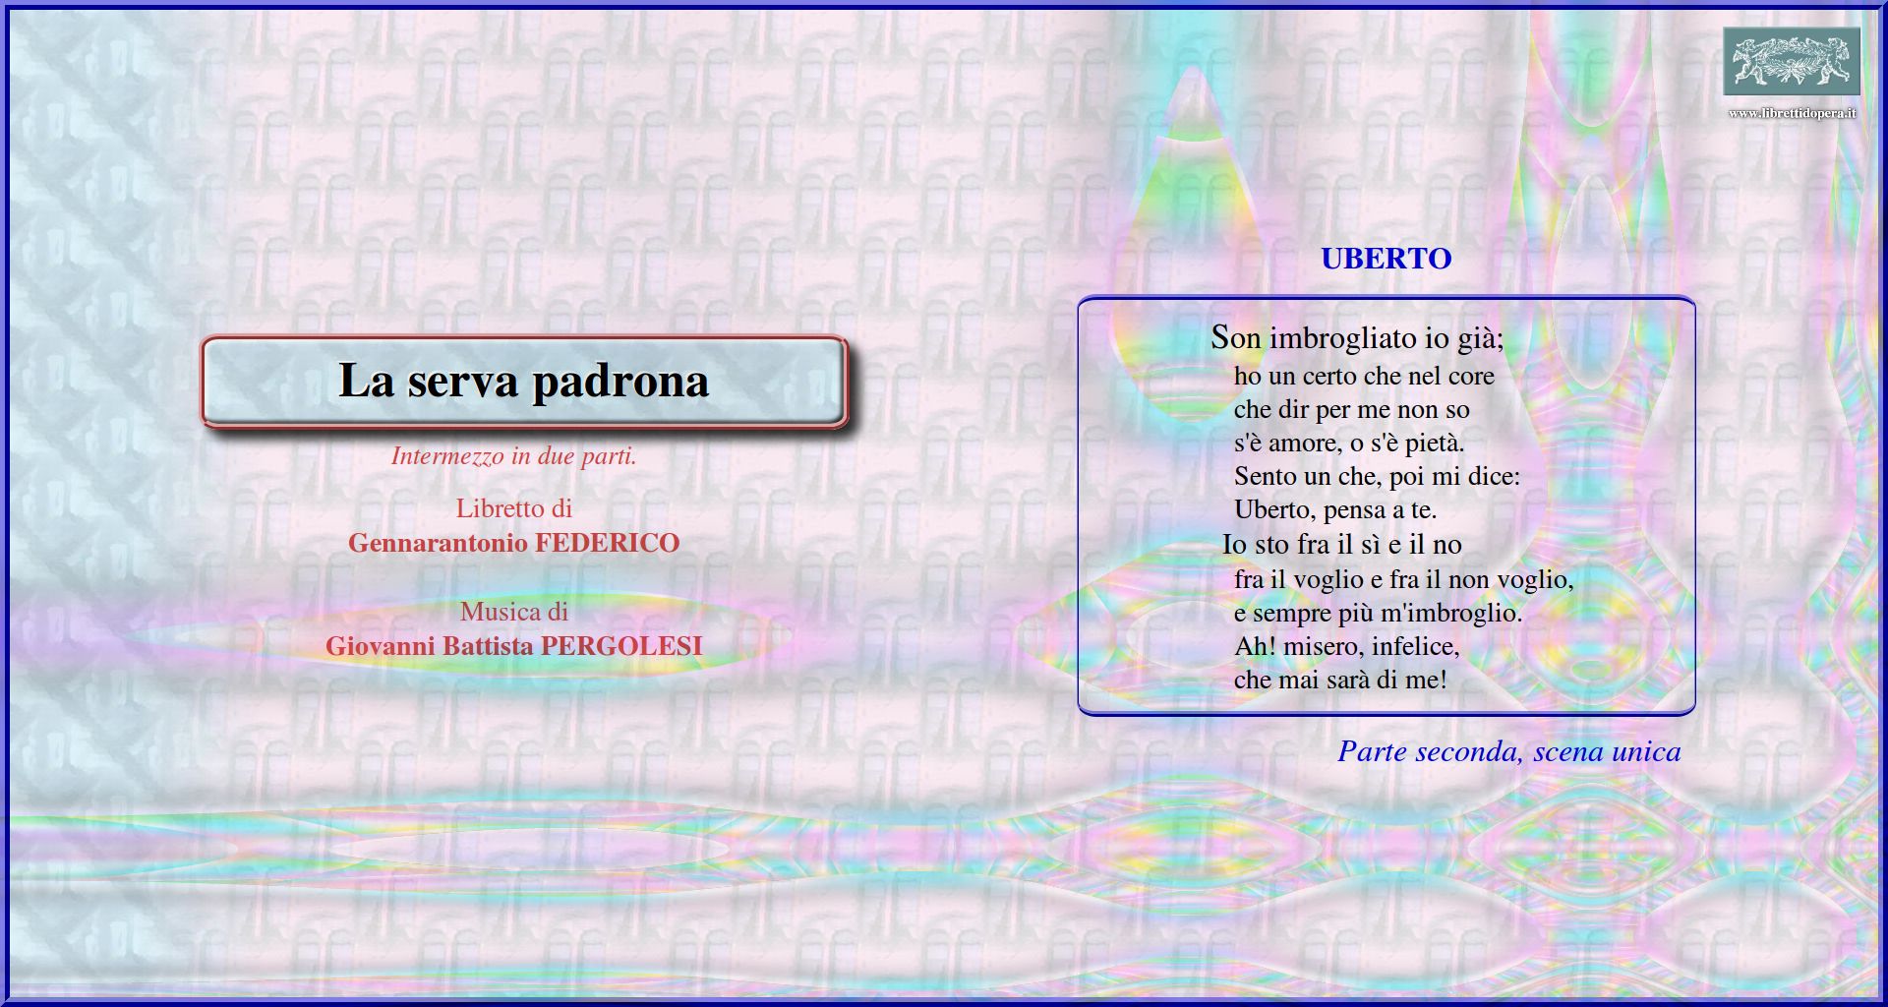Click the Musica di label
The width and height of the screenshot is (1888, 1007).
pyautogui.click(x=513, y=612)
